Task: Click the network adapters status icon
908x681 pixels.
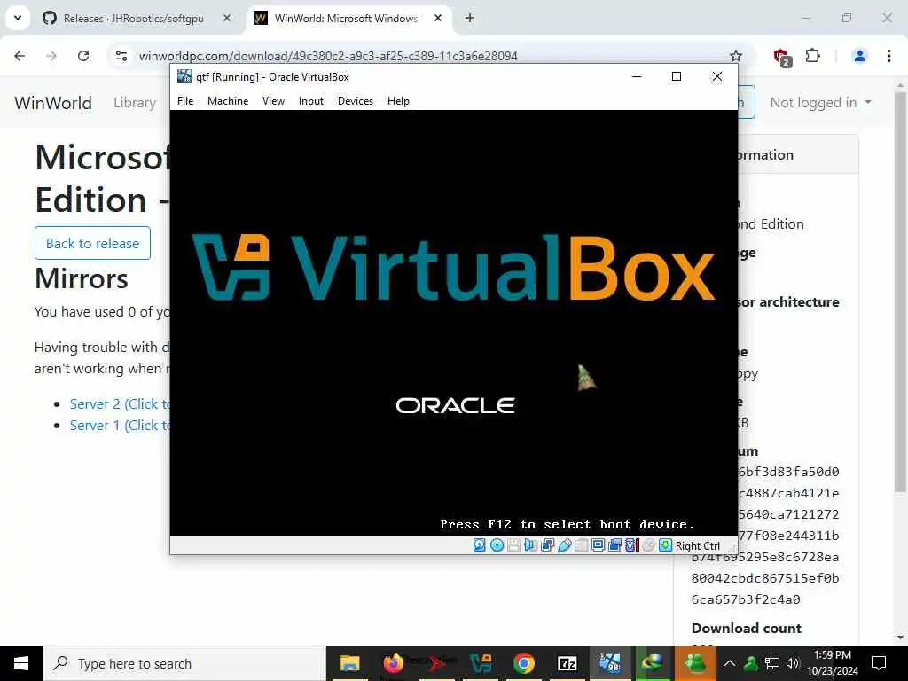Action: [x=547, y=545]
